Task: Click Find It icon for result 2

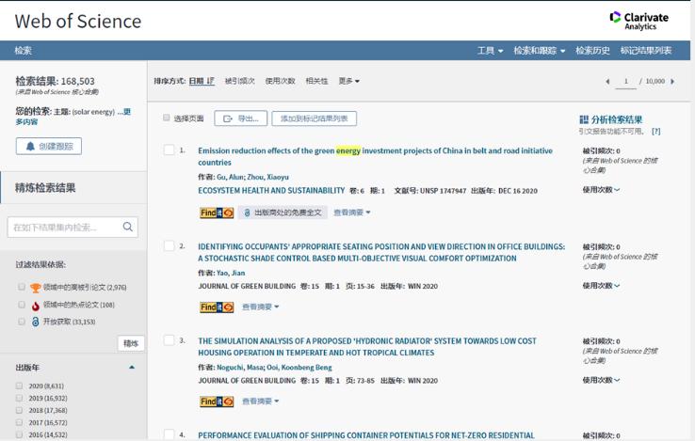Action: (x=217, y=307)
